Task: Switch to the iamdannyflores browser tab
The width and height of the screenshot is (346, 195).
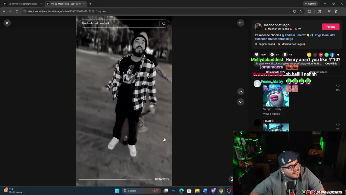Action: pyautogui.click(x=22, y=4)
